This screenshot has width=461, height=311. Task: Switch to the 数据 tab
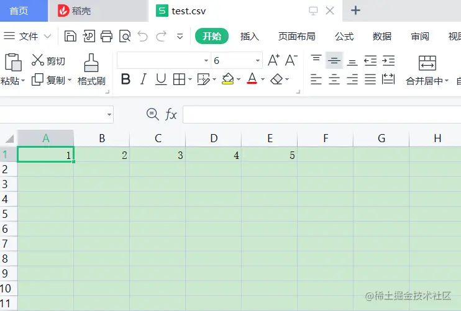(382, 37)
